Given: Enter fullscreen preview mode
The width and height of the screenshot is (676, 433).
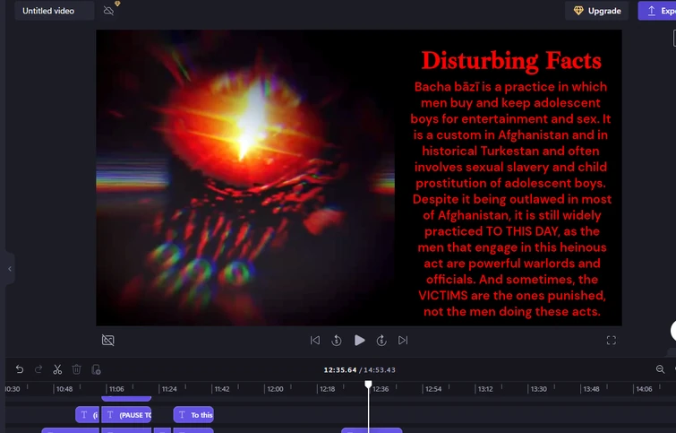Looking at the screenshot, I should [612, 341].
